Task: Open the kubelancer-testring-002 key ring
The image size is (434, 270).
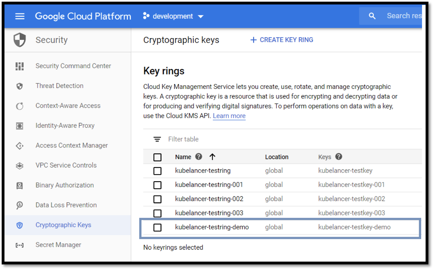Action: pos(209,199)
